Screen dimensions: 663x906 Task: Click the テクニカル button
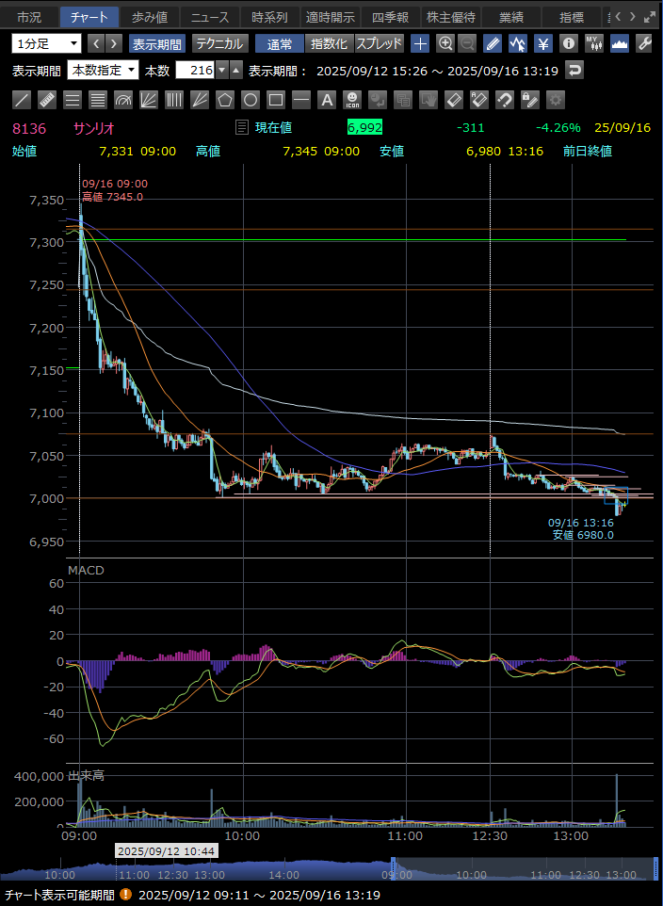point(220,43)
